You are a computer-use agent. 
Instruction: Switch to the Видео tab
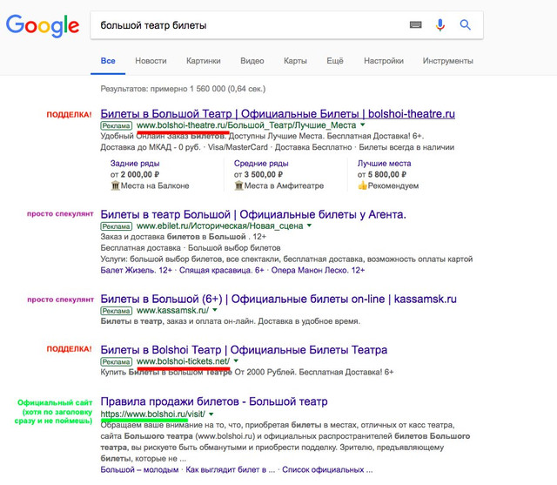click(x=252, y=61)
